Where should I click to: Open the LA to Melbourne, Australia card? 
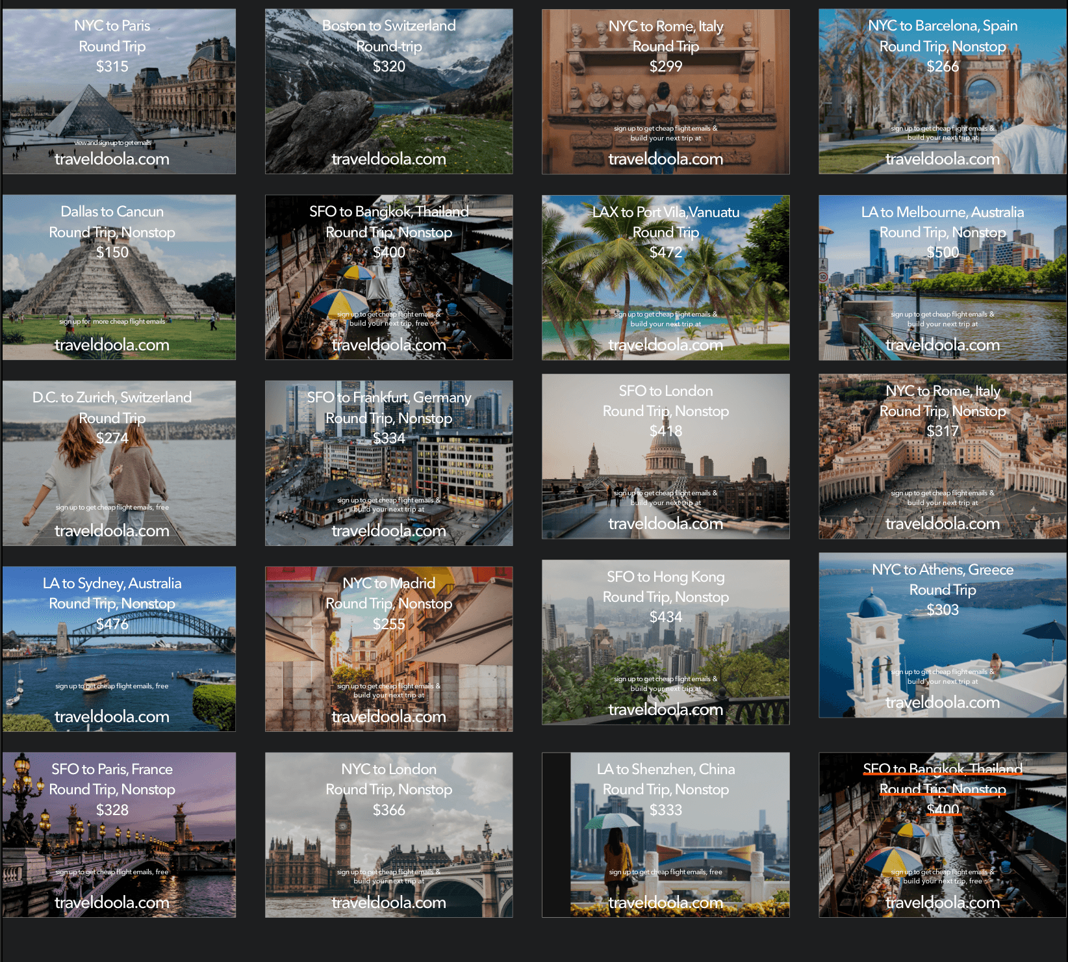942,278
